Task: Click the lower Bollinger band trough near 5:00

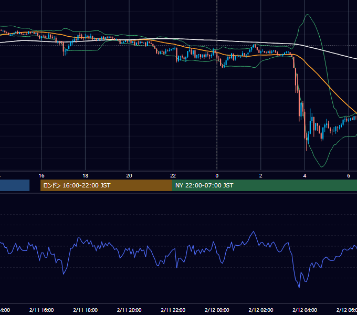Action: [x=322, y=167]
